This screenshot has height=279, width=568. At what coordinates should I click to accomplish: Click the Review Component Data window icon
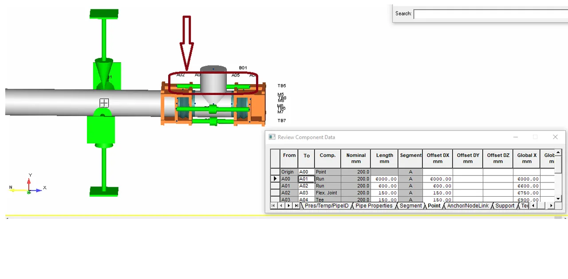click(x=272, y=137)
